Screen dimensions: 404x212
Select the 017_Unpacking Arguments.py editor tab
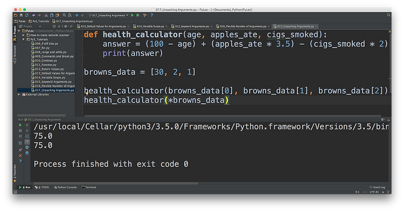click(295, 26)
